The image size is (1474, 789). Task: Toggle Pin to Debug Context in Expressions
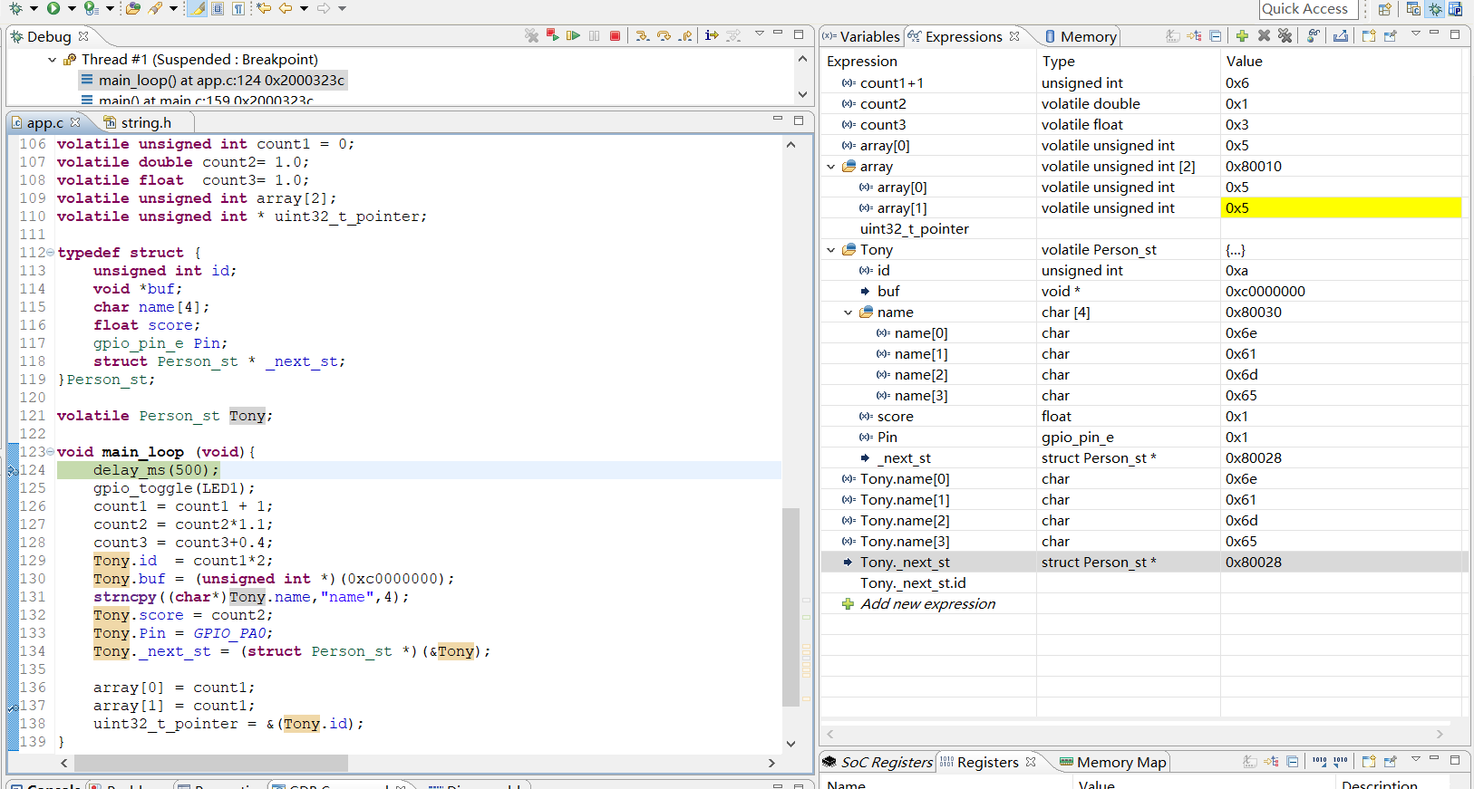1391,35
